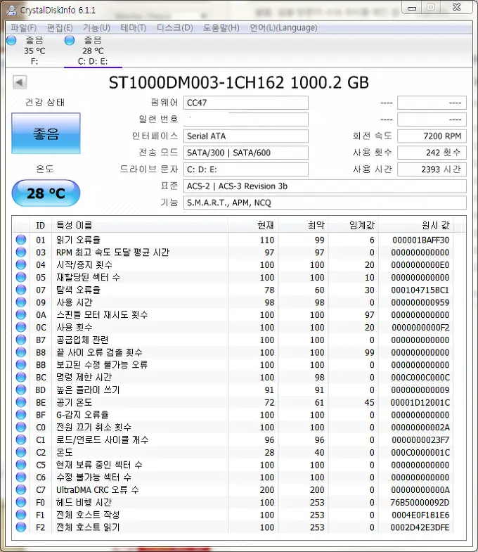478x552 pixels.
Task: Click the Serial ATA interface field
Action: point(246,136)
